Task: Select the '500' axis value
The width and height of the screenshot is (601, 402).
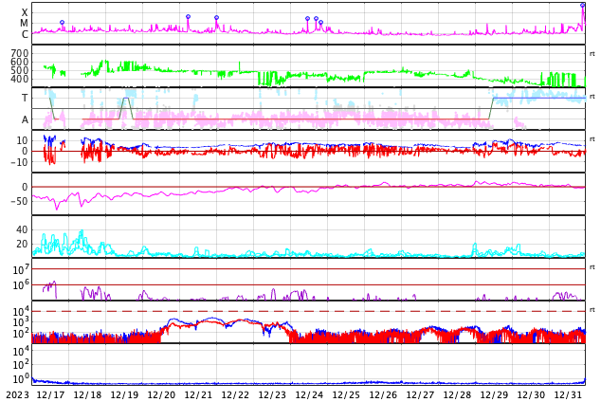Action: tap(19, 70)
